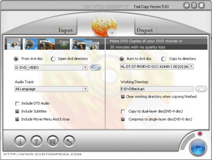This screenshot has height=160, width=212.
Task: Minimize the DVD Copy window
Action: tap(186, 5)
